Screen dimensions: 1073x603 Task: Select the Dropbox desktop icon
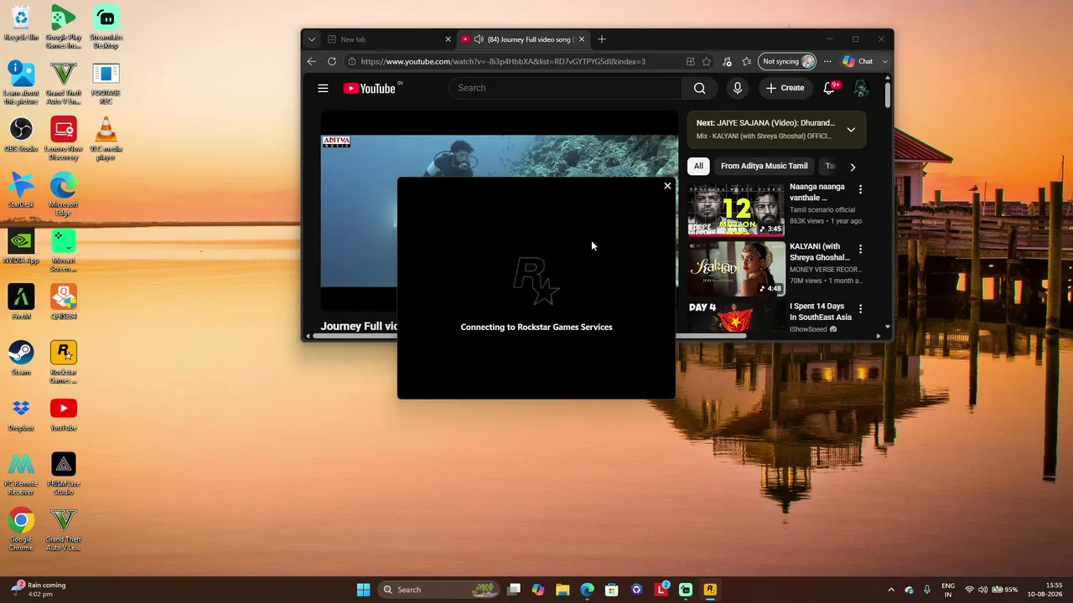(21, 415)
